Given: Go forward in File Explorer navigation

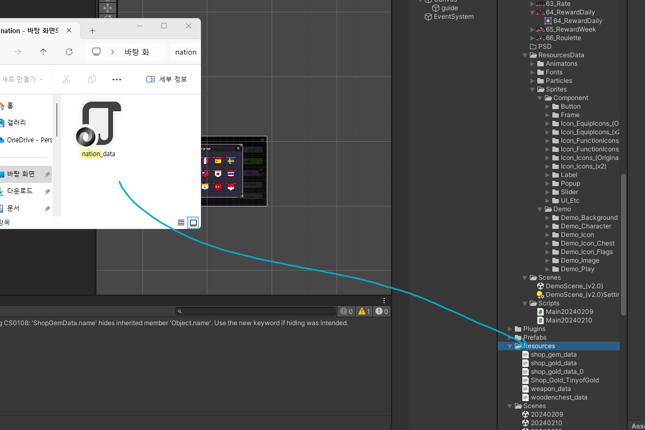Looking at the screenshot, I should coord(18,52).
